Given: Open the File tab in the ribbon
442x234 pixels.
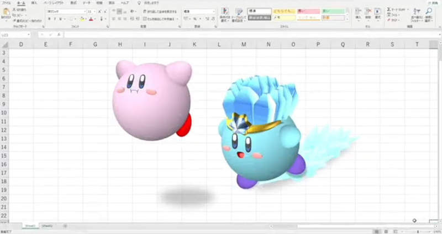Looking at the screenshot, I should point(7,3).
